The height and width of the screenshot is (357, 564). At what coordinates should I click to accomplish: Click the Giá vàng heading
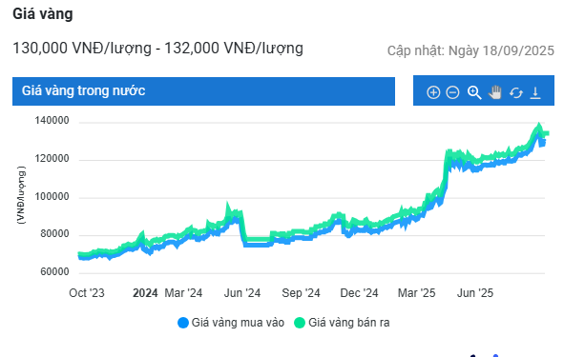[43, 14]
